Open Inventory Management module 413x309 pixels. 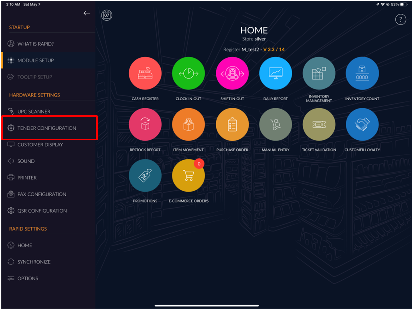pyautogui.click(x=319, y=74)
